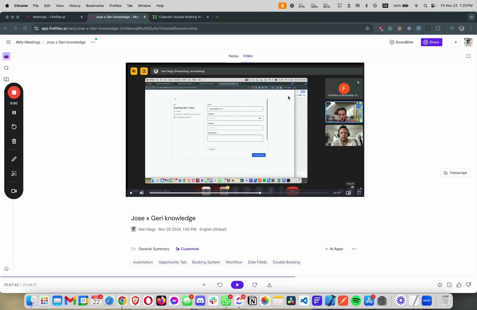The height and width of the screenshot is (310, 477).
Task: Open the Profiles menu in menu bar
Action: pyautogui.click(x=115, y=6)
